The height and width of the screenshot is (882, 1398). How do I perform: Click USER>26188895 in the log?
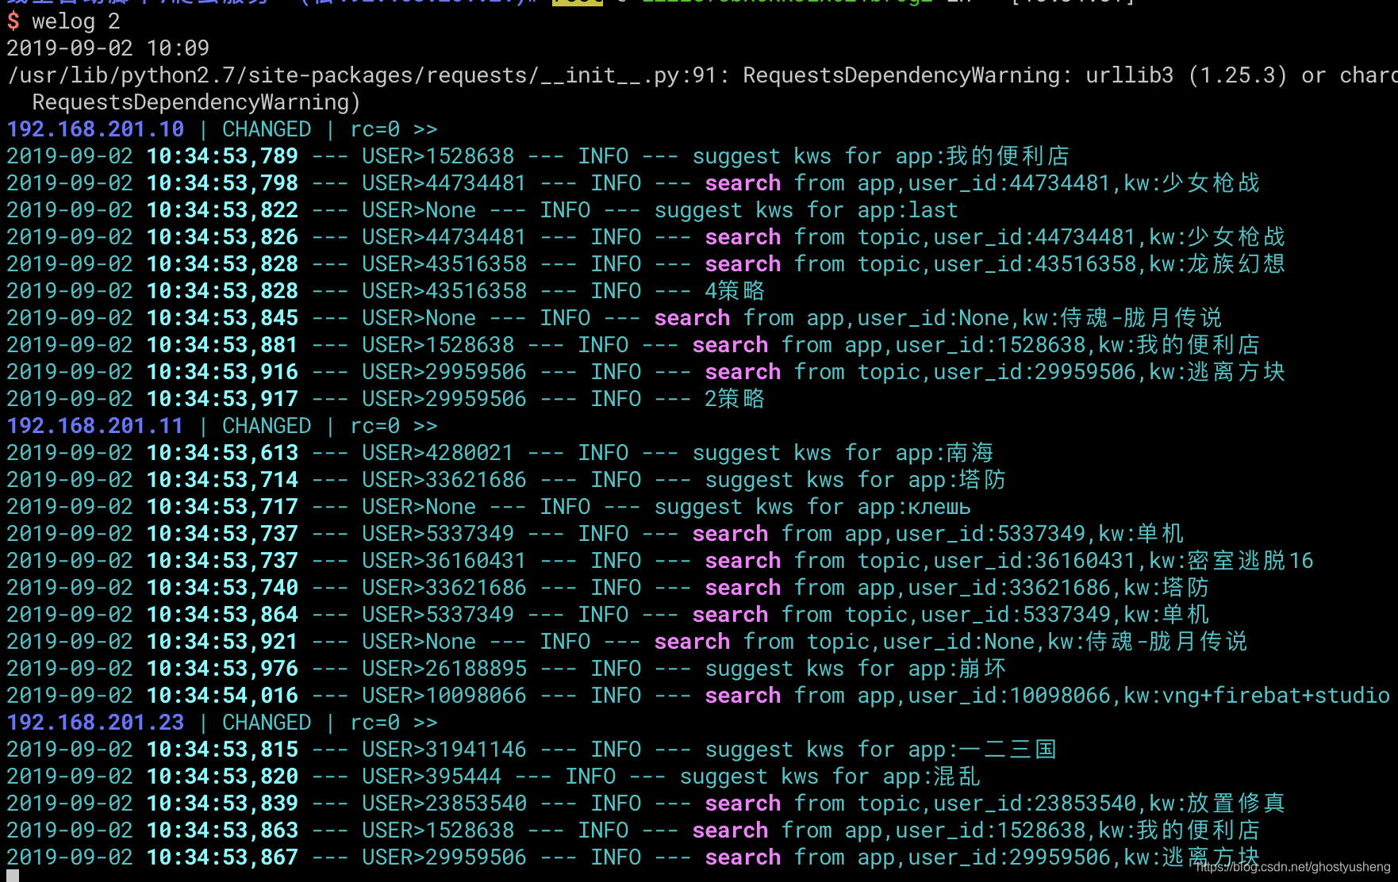coord(444,669)
